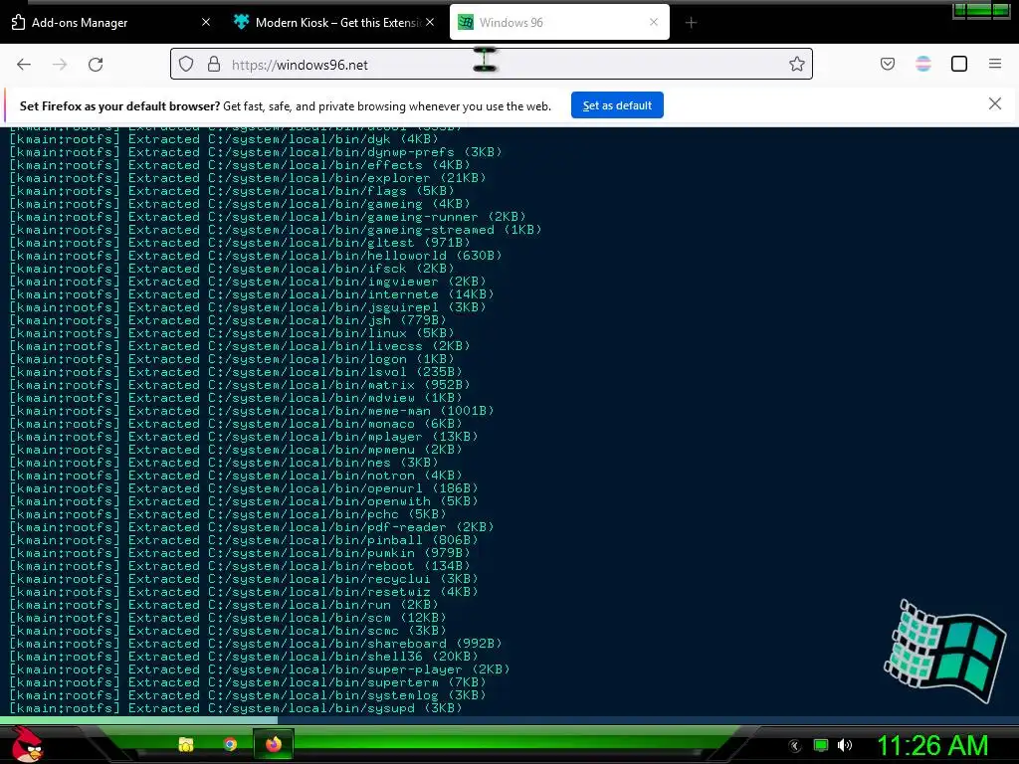Click the address bar URL field
The image size is (1019, 764).
pos(492,65)
